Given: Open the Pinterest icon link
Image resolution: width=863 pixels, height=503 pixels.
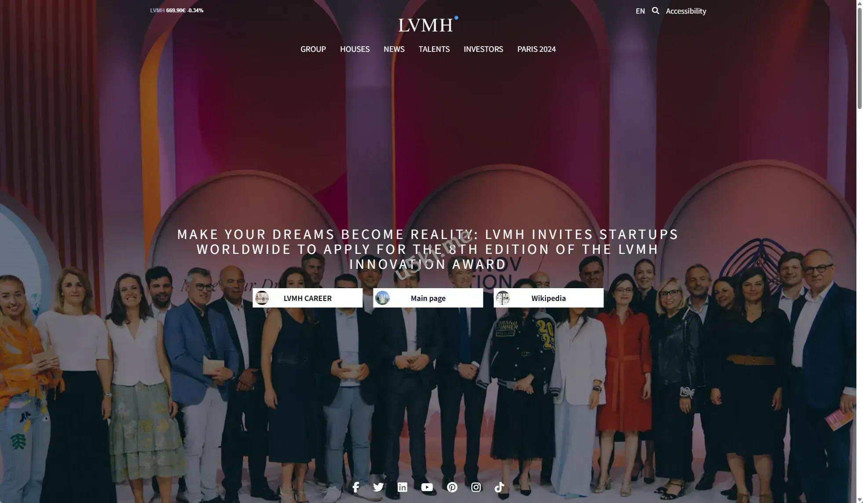Looking at the screenshot, I should pyautogui.click(x=452, y=487).
